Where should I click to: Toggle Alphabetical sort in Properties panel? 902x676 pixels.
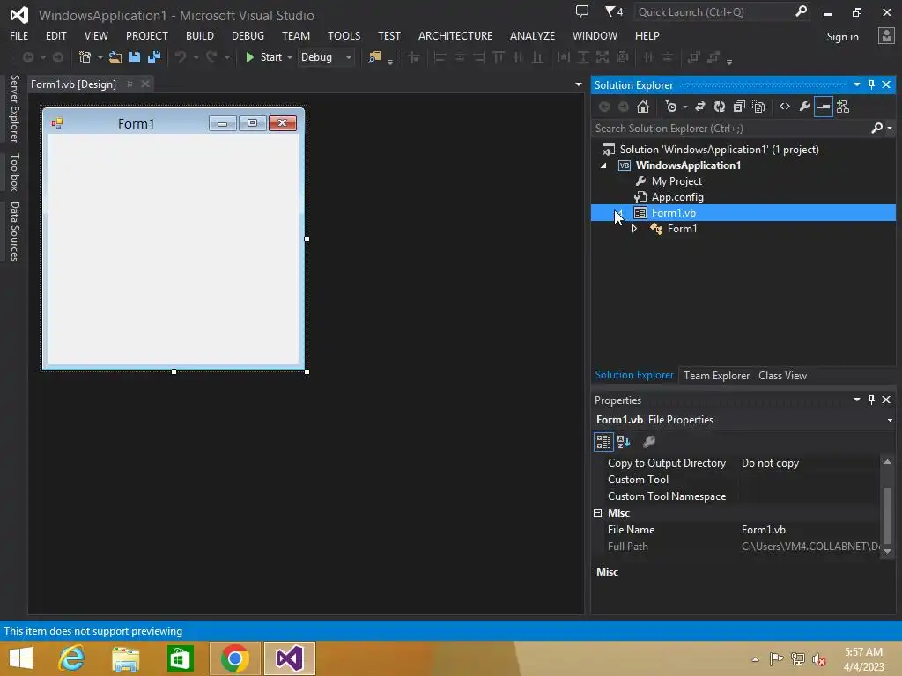[x=624, y=442]
